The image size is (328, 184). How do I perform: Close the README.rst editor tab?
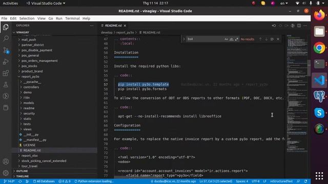[x=125, y=26]
